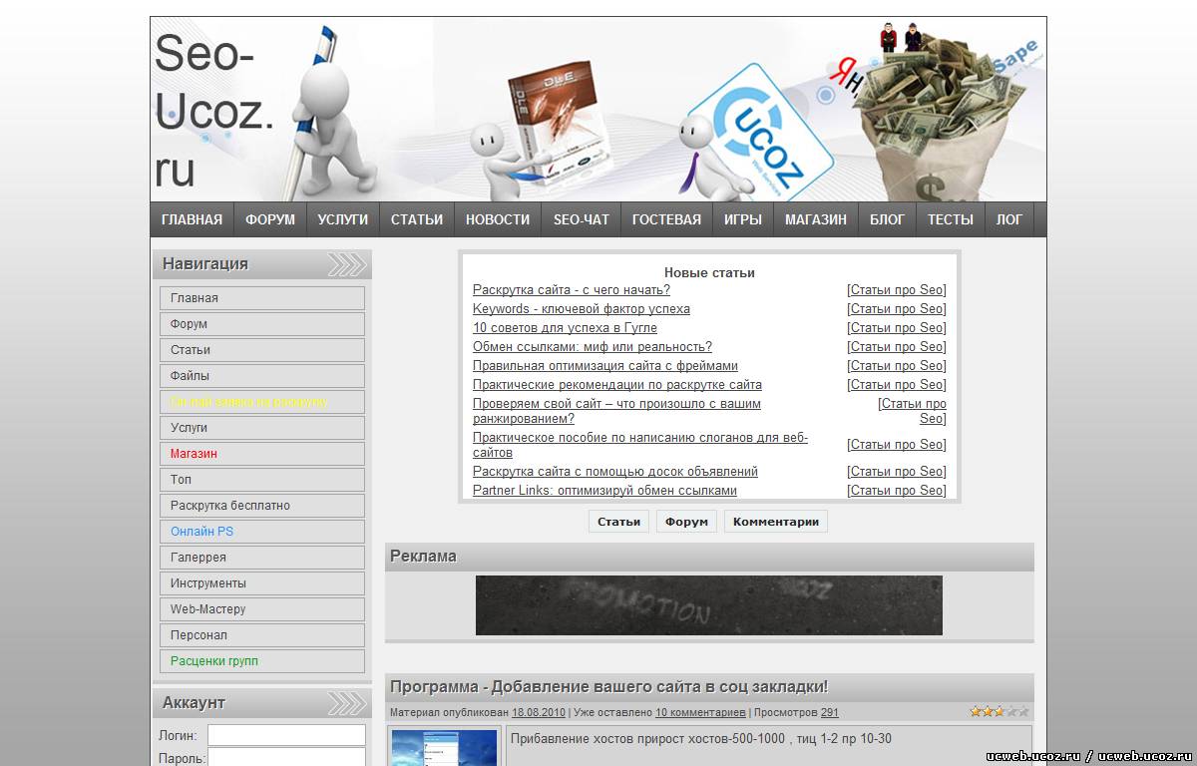1197x766 pixels.
Task: Open Услуги in the sidebar navigation
Action: [x=262, y=428]
